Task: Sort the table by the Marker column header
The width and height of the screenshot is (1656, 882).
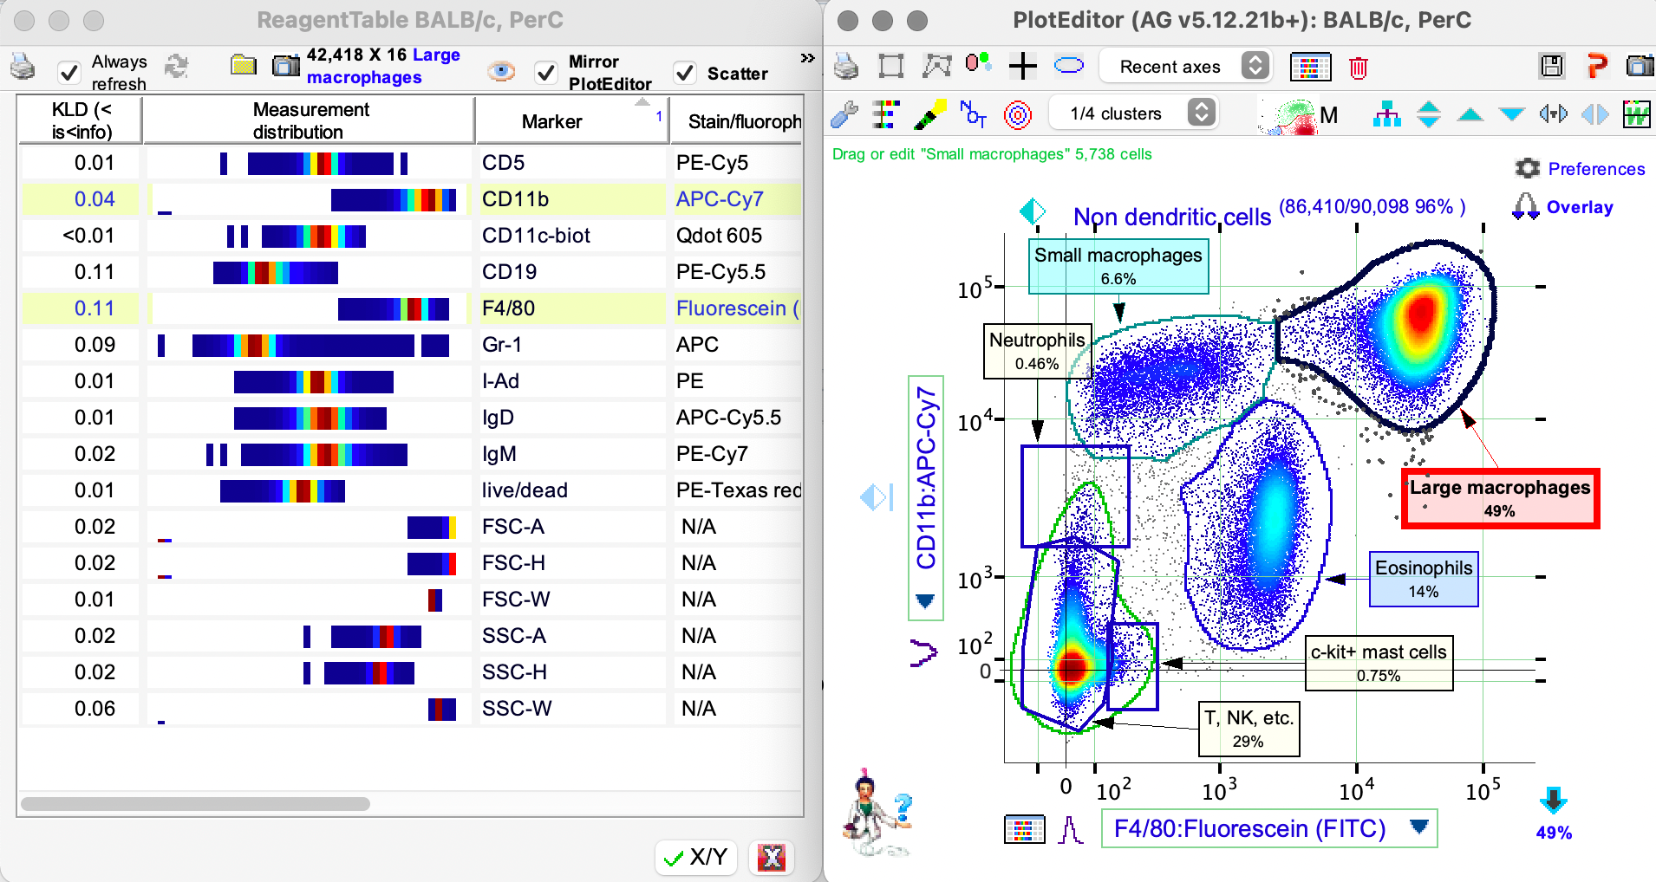Action: coord(552,121)
